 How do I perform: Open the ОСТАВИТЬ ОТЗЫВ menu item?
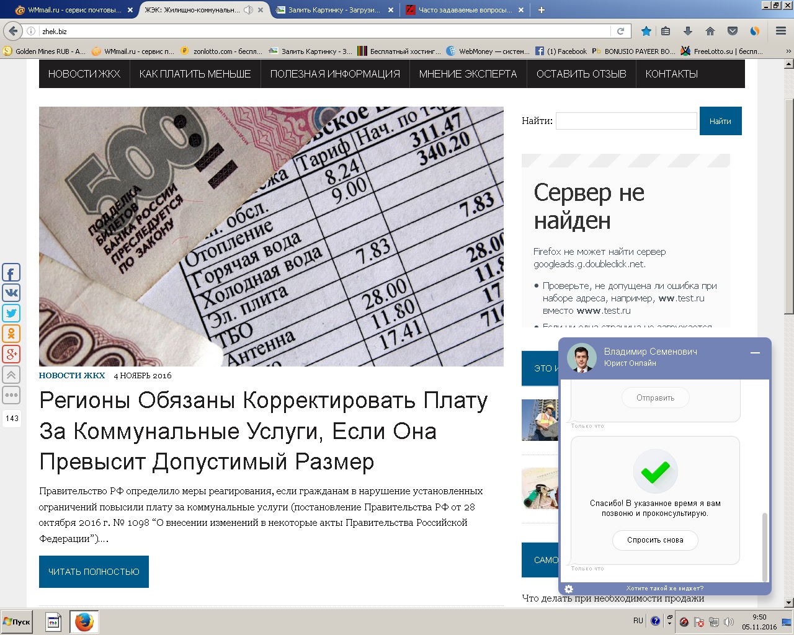(581, 74)
